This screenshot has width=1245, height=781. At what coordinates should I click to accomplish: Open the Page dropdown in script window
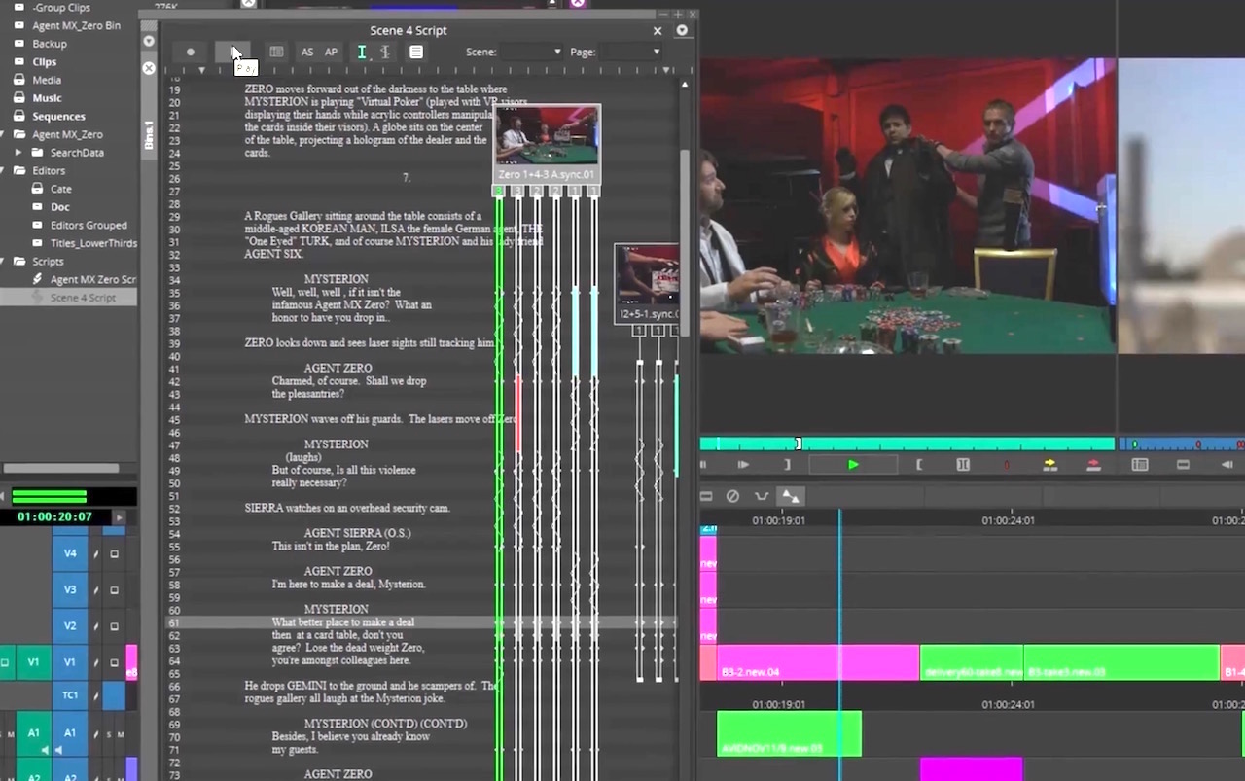click(x=630, y=52)
